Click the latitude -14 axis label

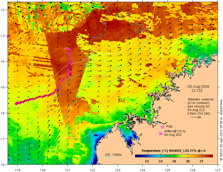[3, 61]
